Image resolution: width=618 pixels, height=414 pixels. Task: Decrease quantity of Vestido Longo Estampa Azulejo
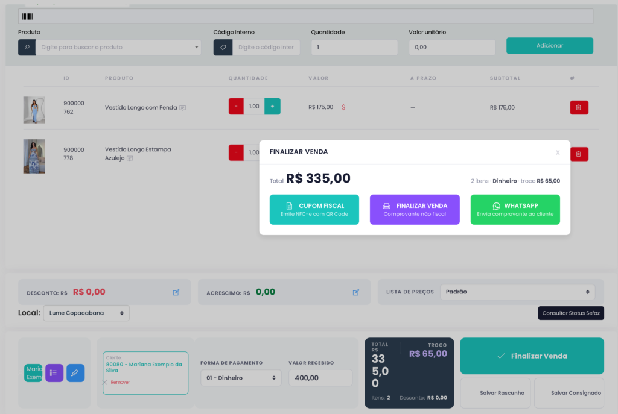236,152
